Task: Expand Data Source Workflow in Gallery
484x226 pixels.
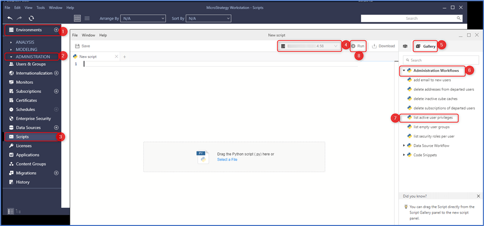Action: pos(404,146)
